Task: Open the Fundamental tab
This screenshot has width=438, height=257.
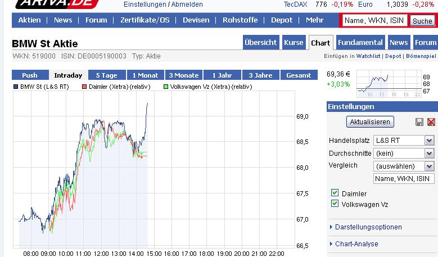Action: coord(360,43)
